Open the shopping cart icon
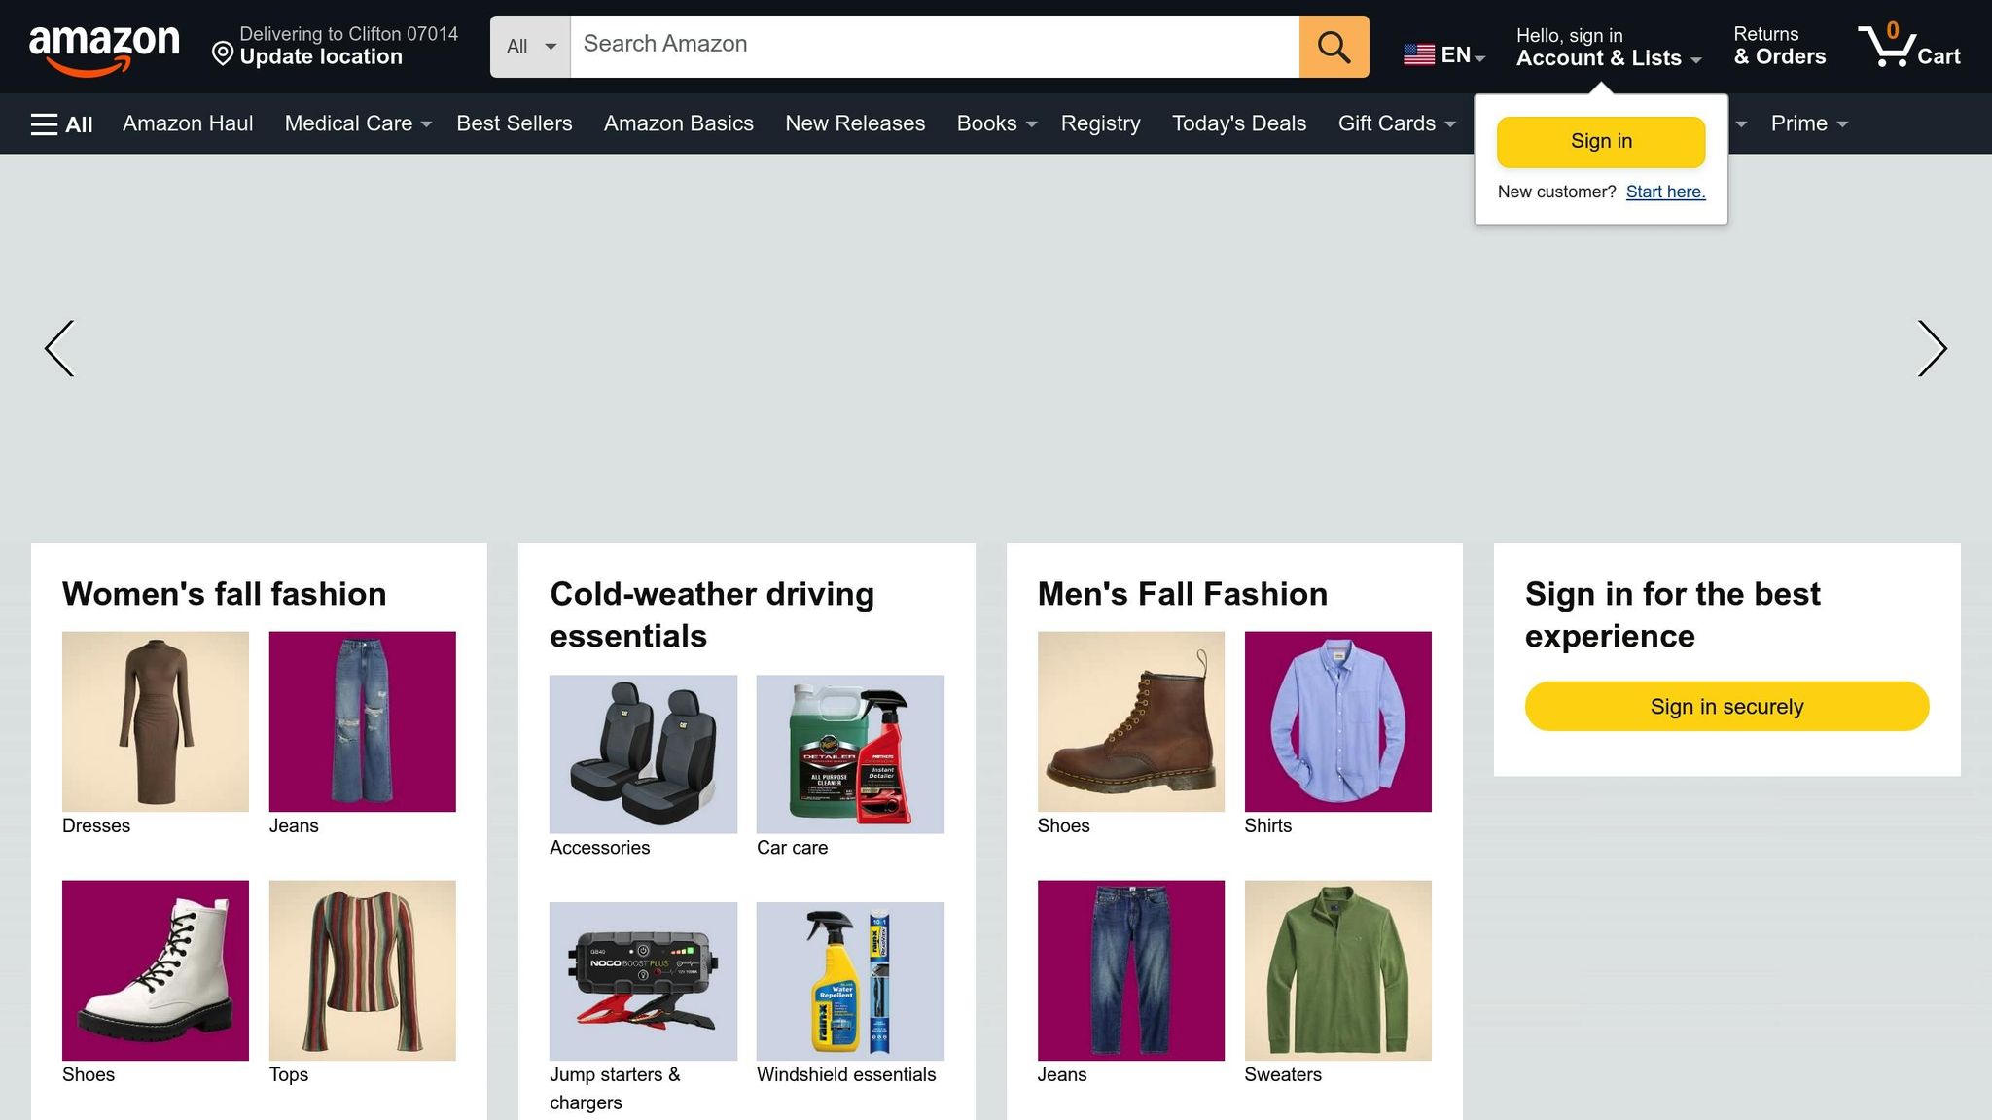 click(1907, 47)
